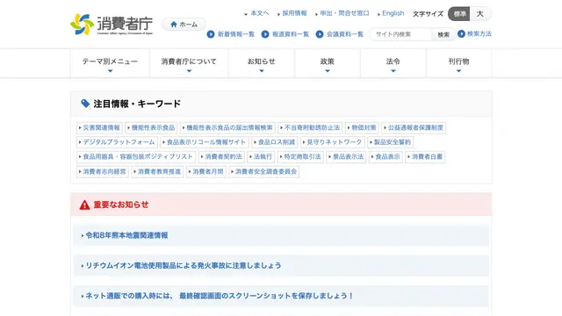The height and width of the screenshot is (316, 562).
Task: Open 会議資料一覧 list
Action: tap(340, 34)
